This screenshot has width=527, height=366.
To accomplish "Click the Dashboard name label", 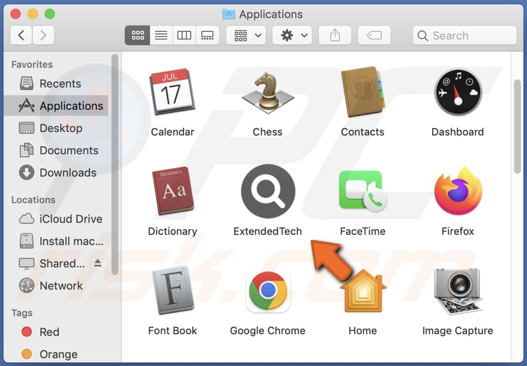I will [x=458, y=132].
